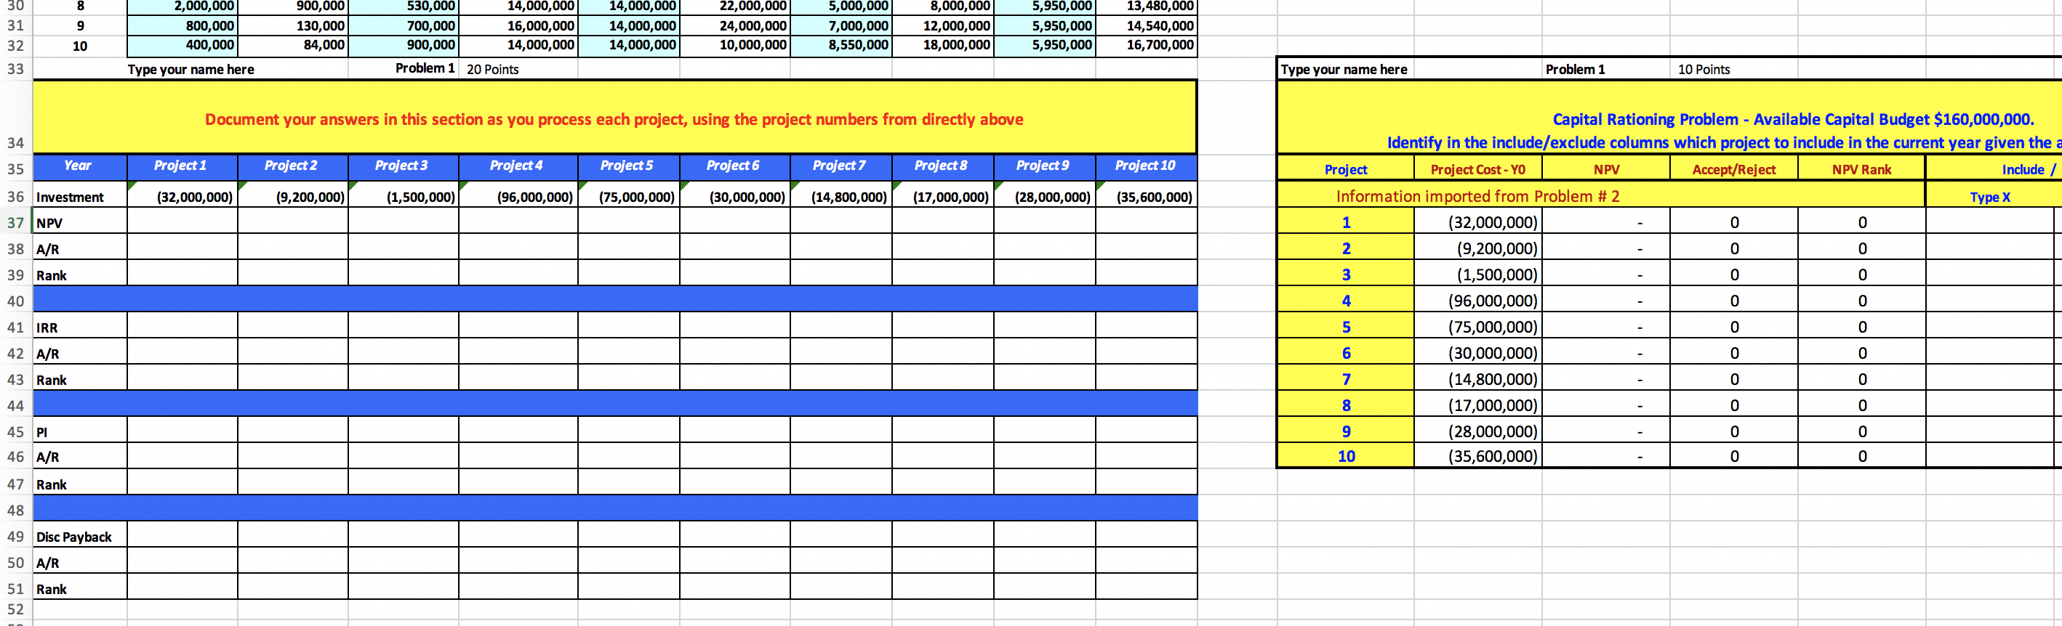This screenshot has width=2062, height=626.
Task: Click the 'Project 3' column header cell
Action: pos(403,167)
